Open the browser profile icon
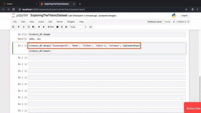Screen dimensions: 201x113 pyautogui.click(x=193, y=9)
